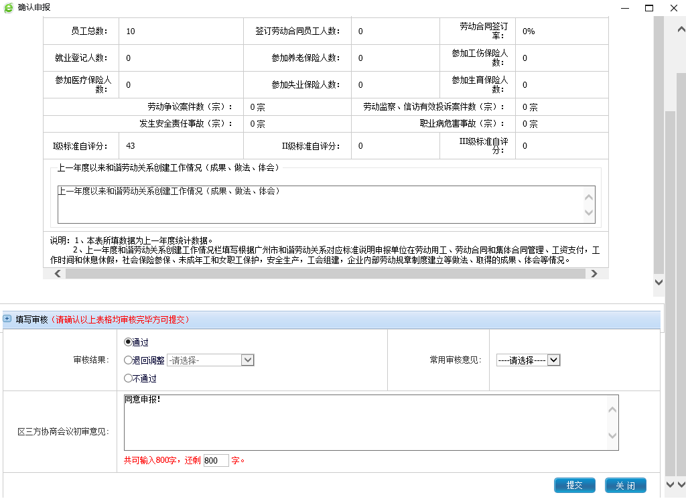Click the 签订劳动合同员工人数 label
The image size is (686, 501).
coord(297,31)
